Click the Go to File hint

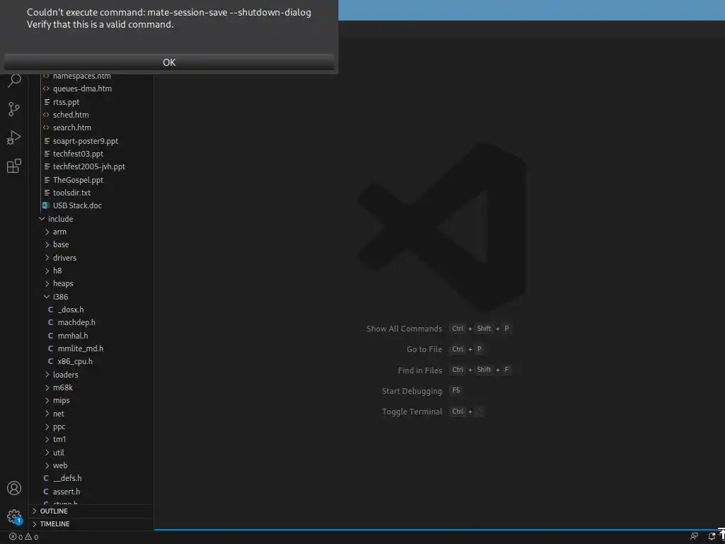[x=424, y=349]
